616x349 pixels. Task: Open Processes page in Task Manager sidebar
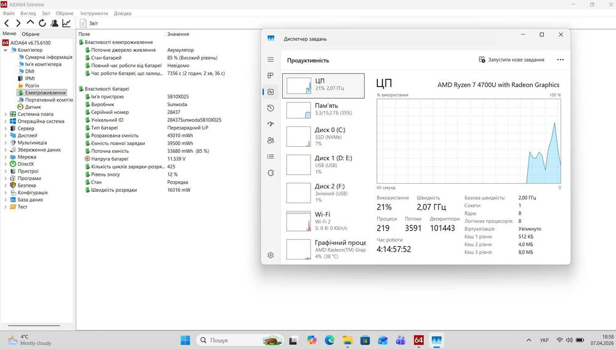[x=270, y=76]
